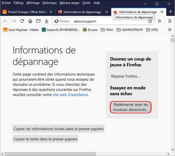Click the vertical scrollbar thumb
Screen dimensions: 175x156
[x=172, y=40]
